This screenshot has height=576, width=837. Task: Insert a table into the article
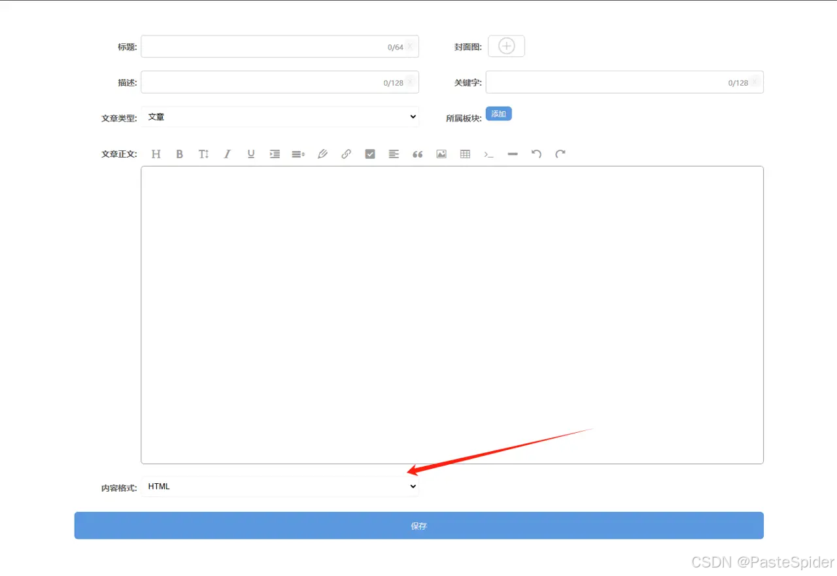pos(465,154)
